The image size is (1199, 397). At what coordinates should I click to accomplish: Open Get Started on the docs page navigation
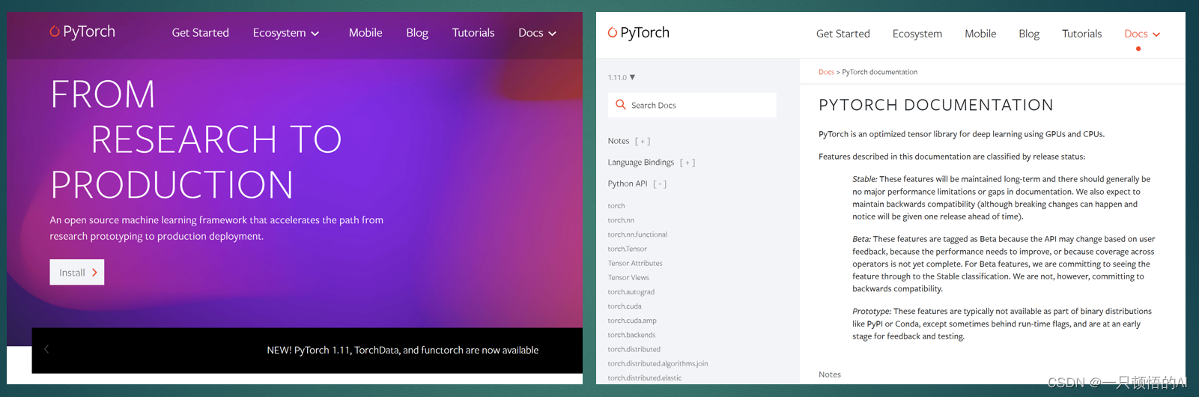tap(843, 34)
